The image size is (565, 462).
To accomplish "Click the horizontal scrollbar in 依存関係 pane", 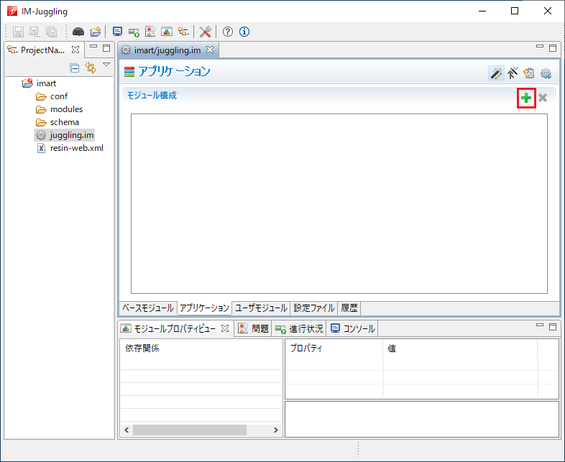I will (189, 430).
